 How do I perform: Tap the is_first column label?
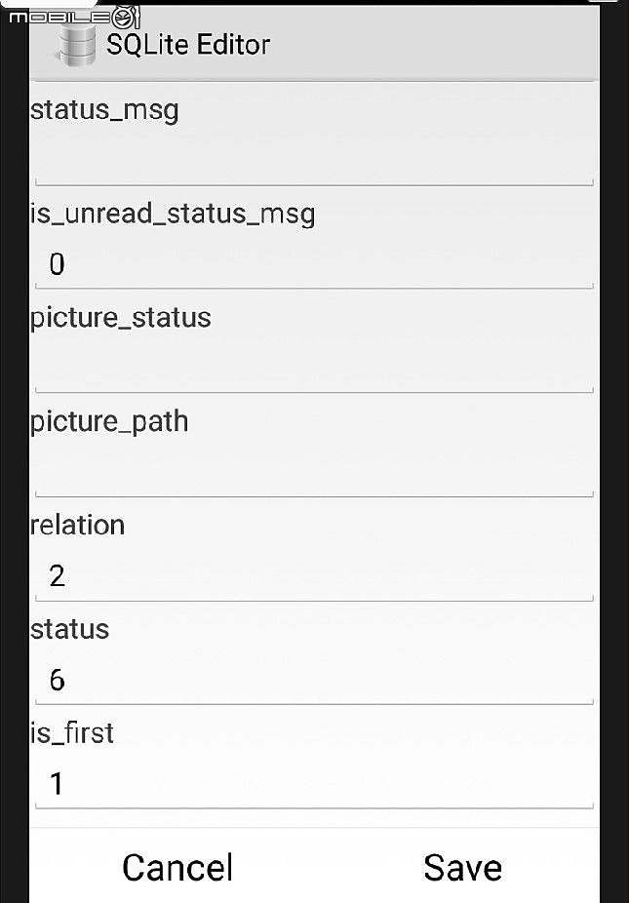click(x=72, y=733)
